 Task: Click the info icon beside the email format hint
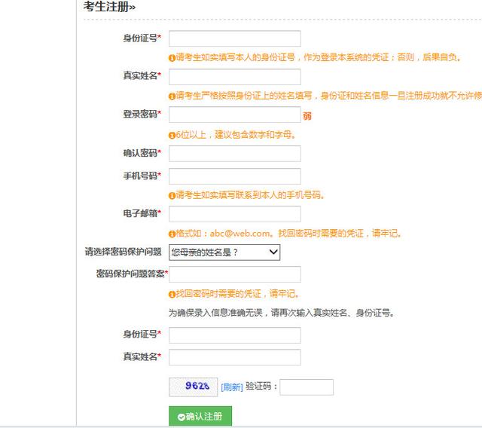coord(172,234)
